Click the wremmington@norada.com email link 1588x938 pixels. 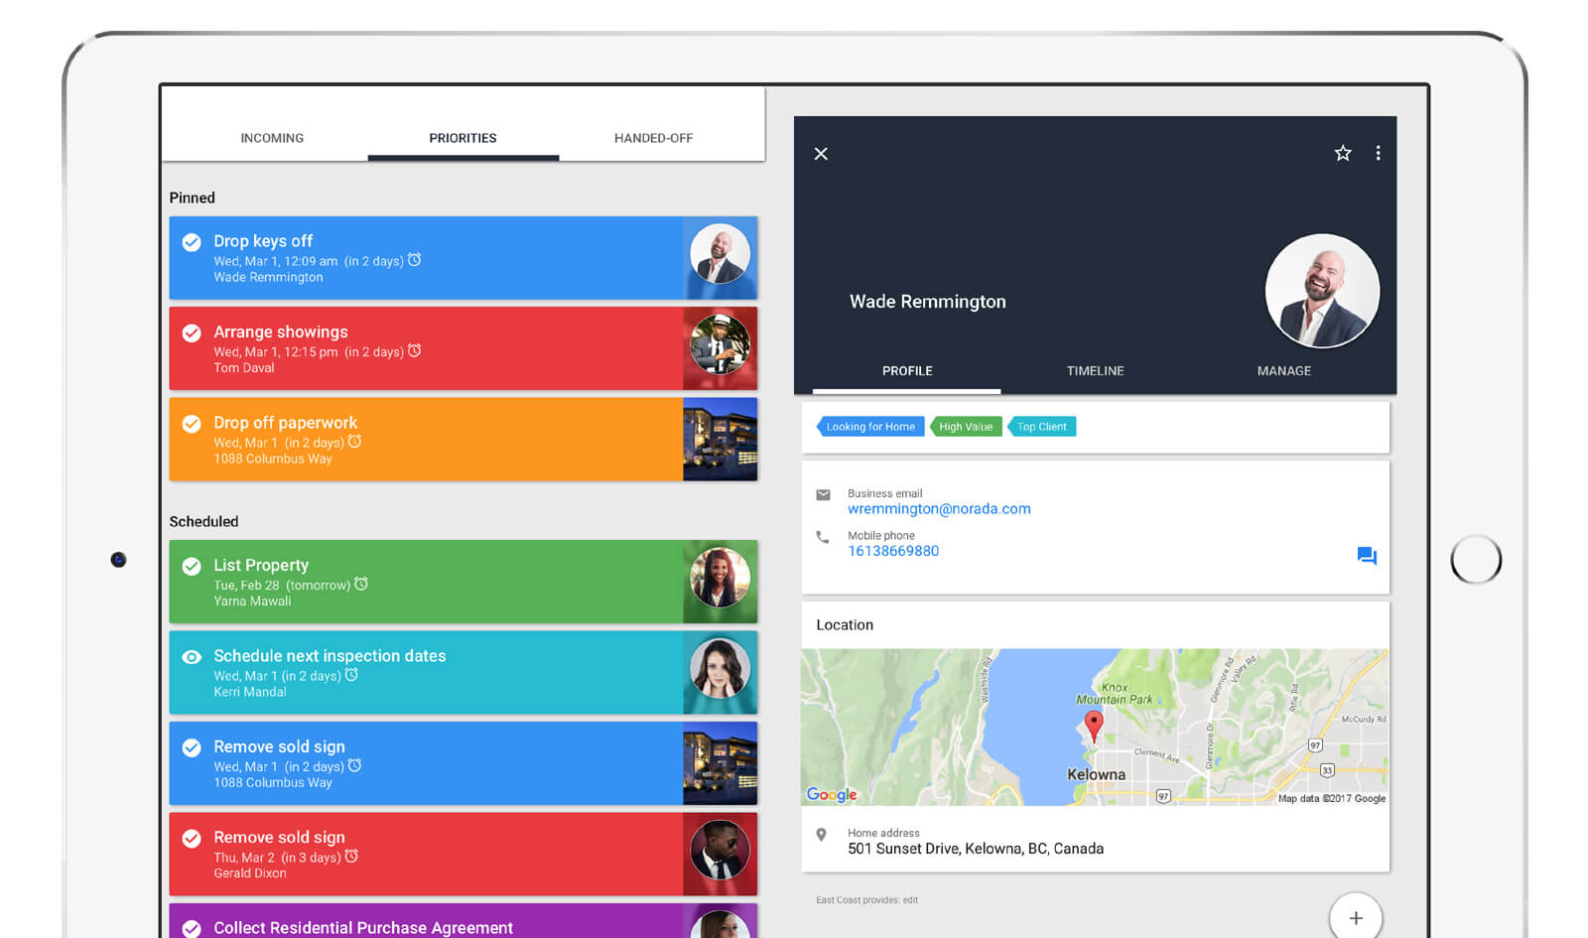pos(939,508)
